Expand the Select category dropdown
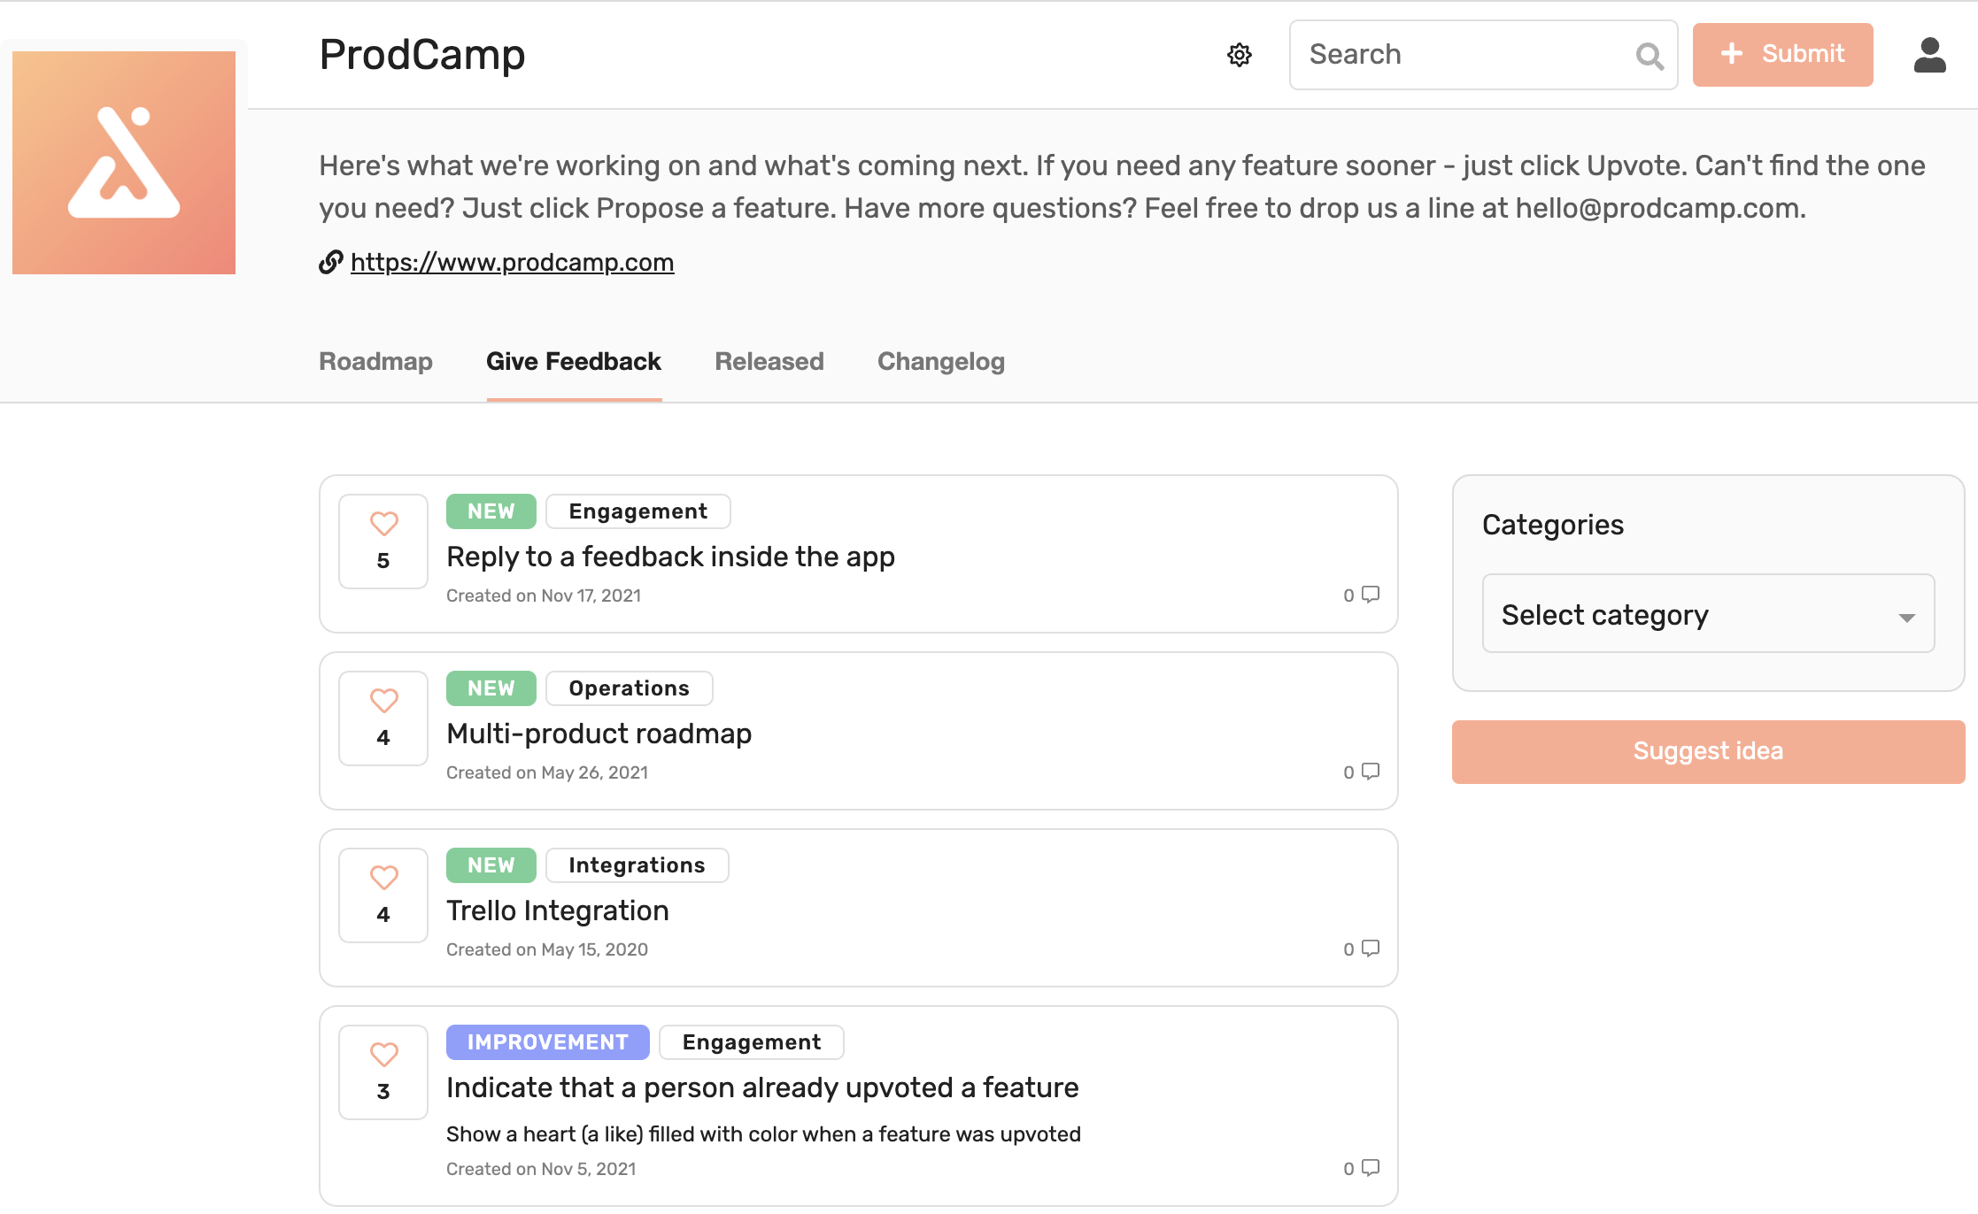The width and height of the screenshot is (1978, 1214). pos(1708,614)
